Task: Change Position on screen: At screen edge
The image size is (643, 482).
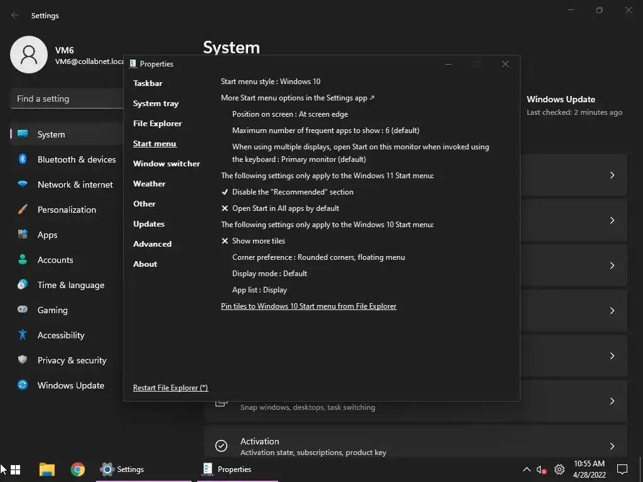Action: point(290,114)
